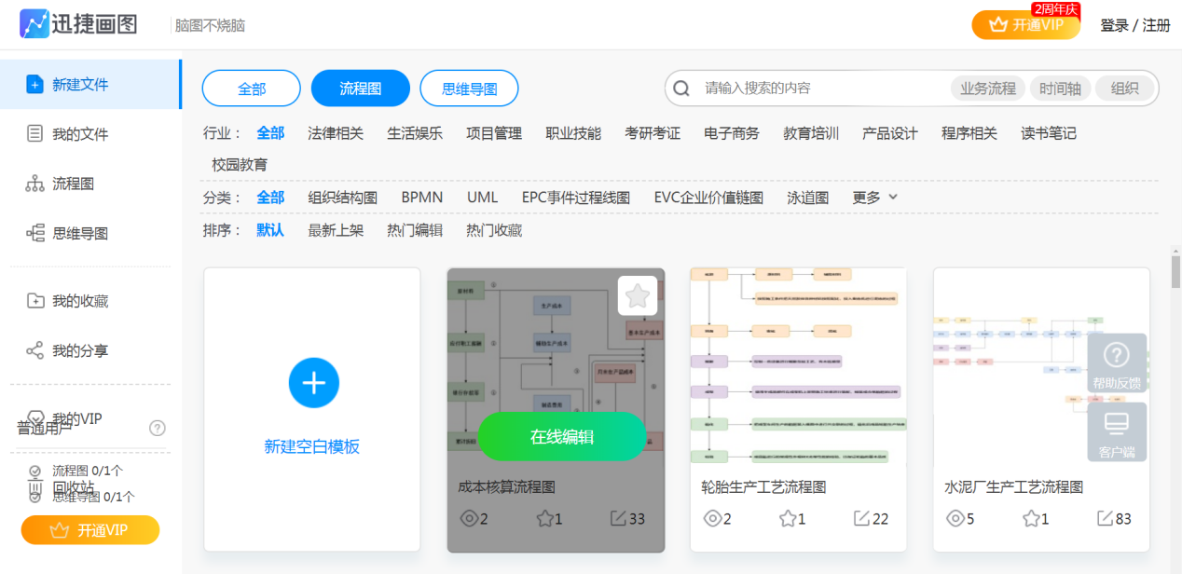Click the edit count icon under 轮胎生产工艺流程图
The height and width of the screenshot is (574, 1182).
tap(862, 519)
